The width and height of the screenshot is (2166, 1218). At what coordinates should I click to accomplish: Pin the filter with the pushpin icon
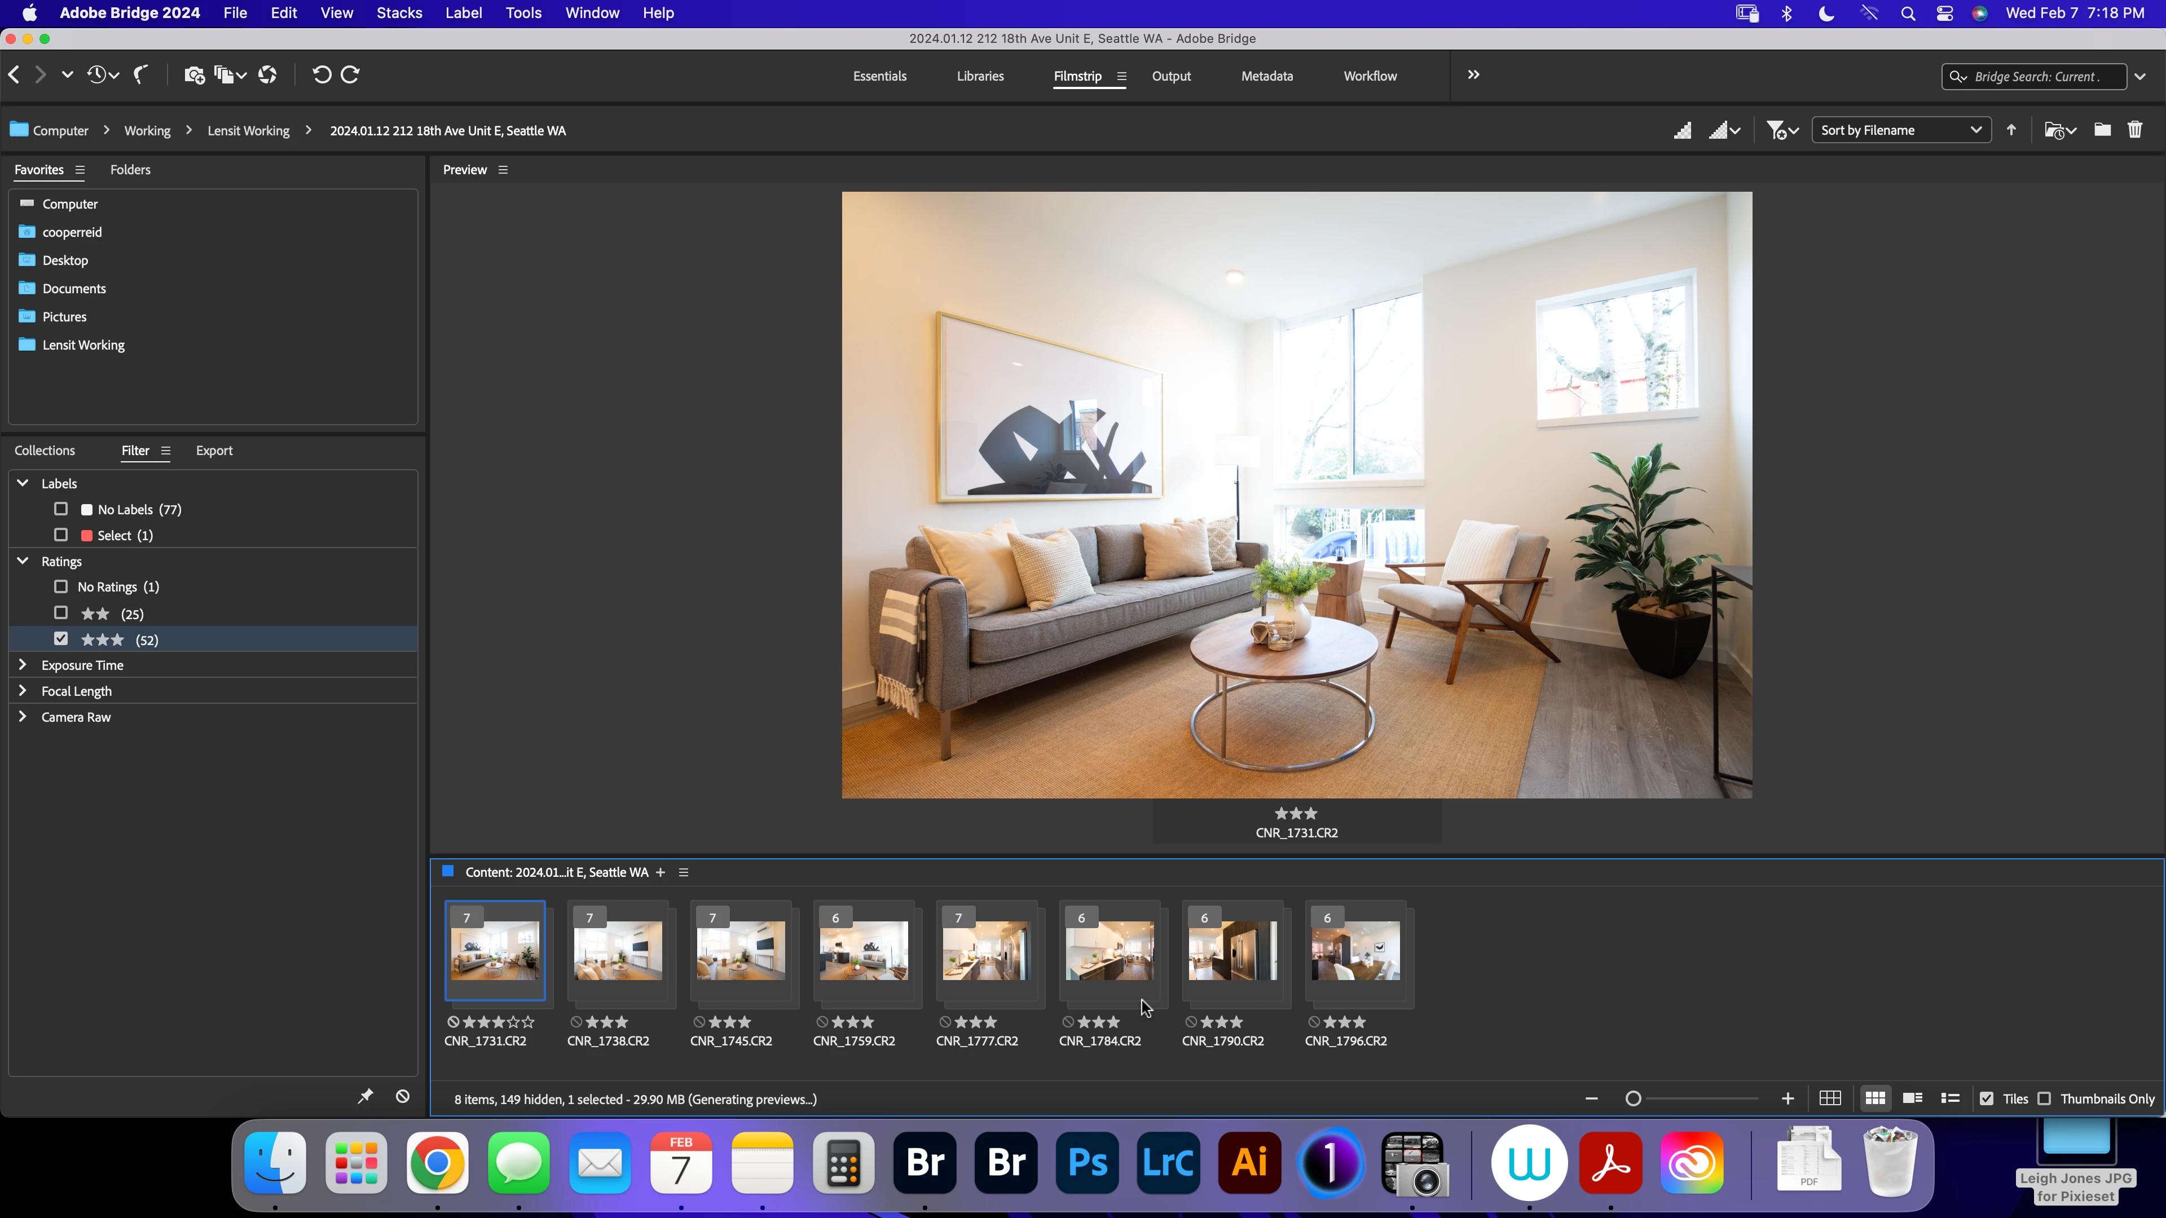tap(365, 1096)
